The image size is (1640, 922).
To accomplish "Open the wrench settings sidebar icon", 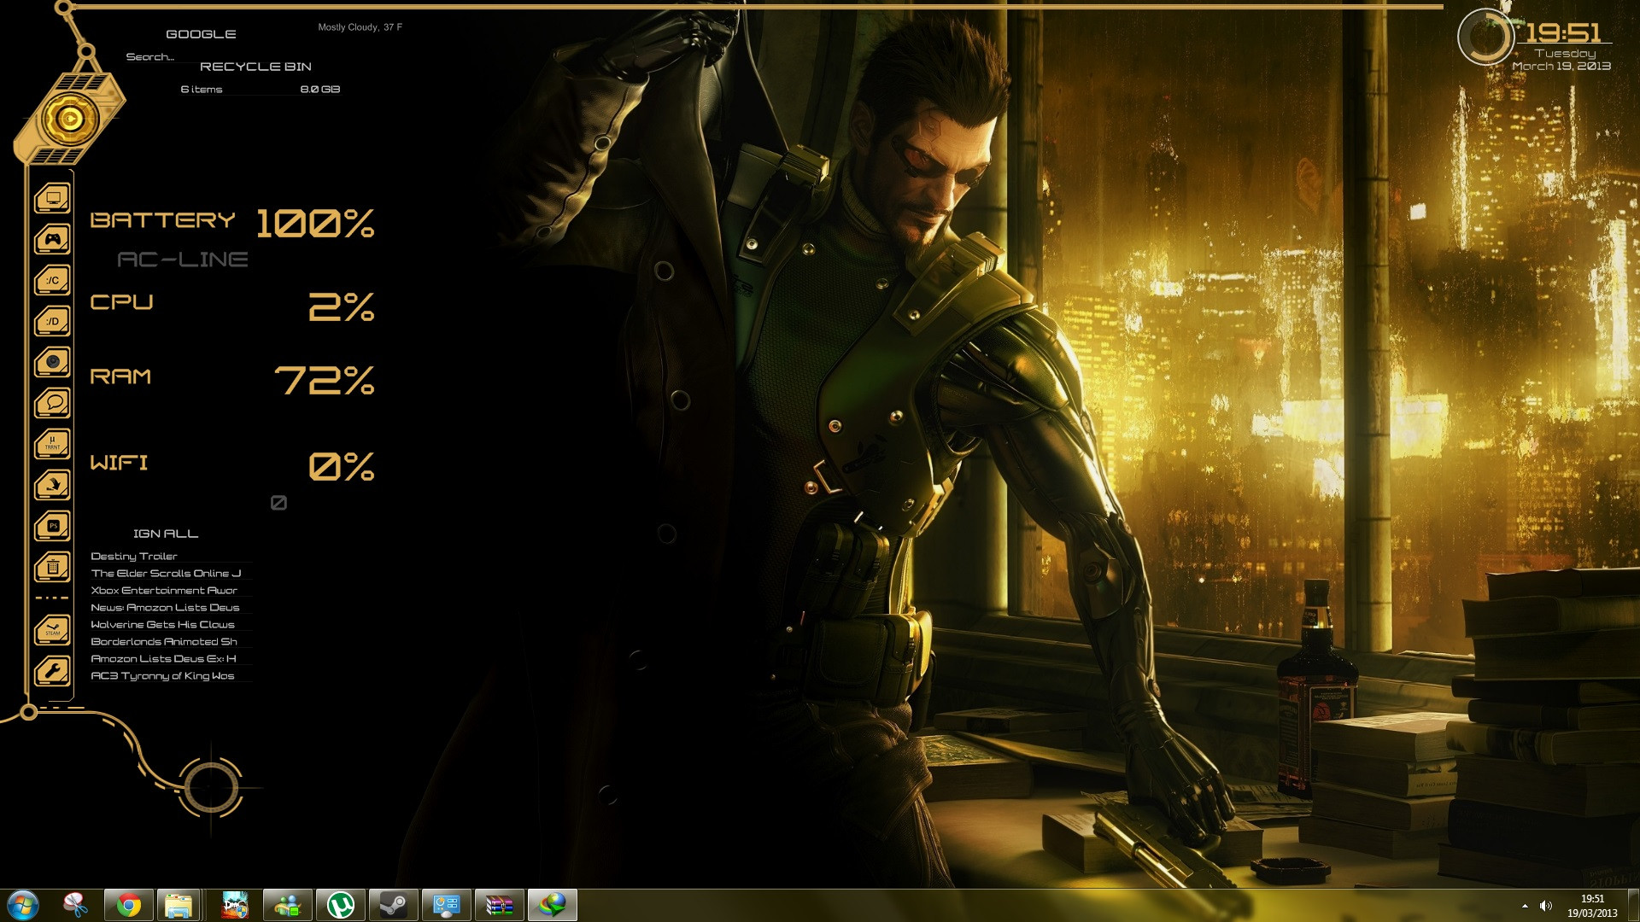I will [x=53, y=671].
